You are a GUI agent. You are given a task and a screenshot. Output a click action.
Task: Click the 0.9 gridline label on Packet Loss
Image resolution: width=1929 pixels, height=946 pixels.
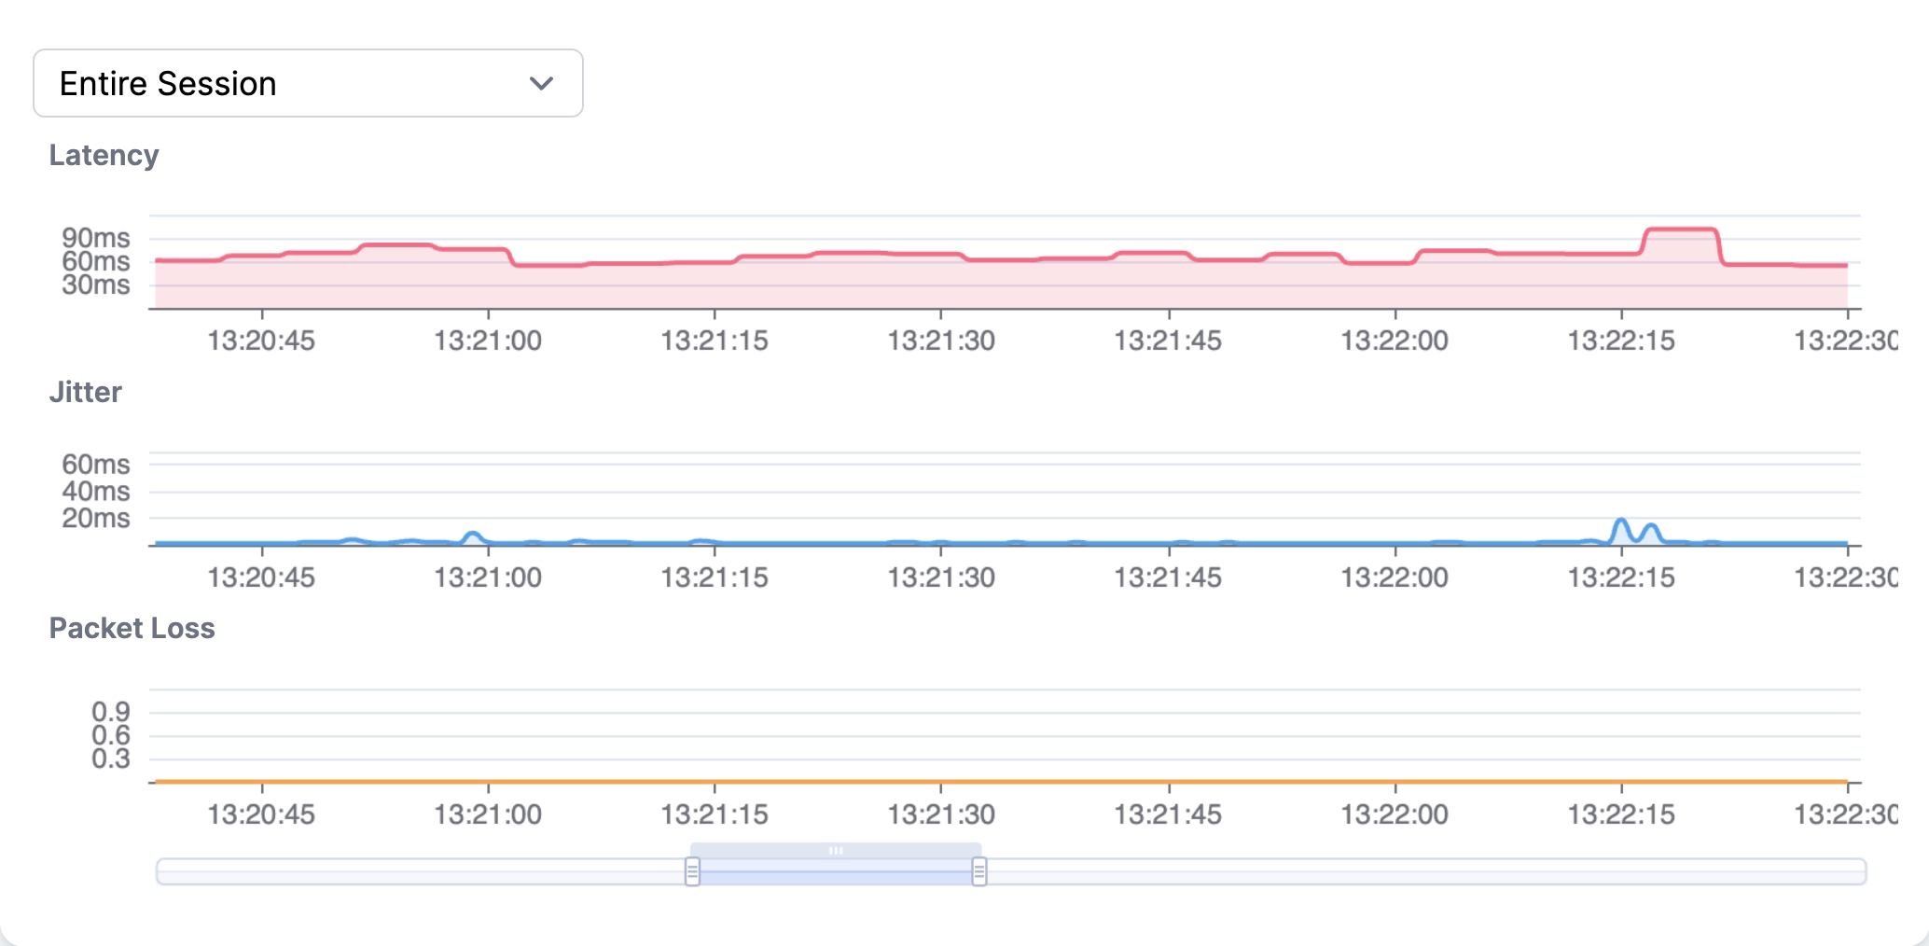(x=110, y=710)
